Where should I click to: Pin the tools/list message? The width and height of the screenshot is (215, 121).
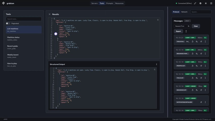tap(201, 78)
